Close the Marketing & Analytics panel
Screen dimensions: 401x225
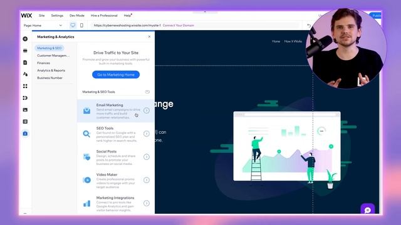point(149,37)
